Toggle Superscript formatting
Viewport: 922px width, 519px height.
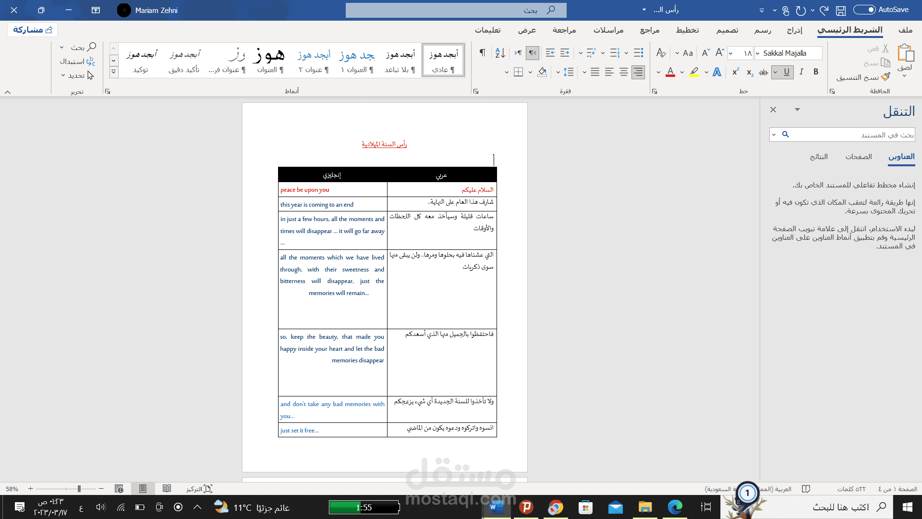pyautogui.click(x=736, y=72)
